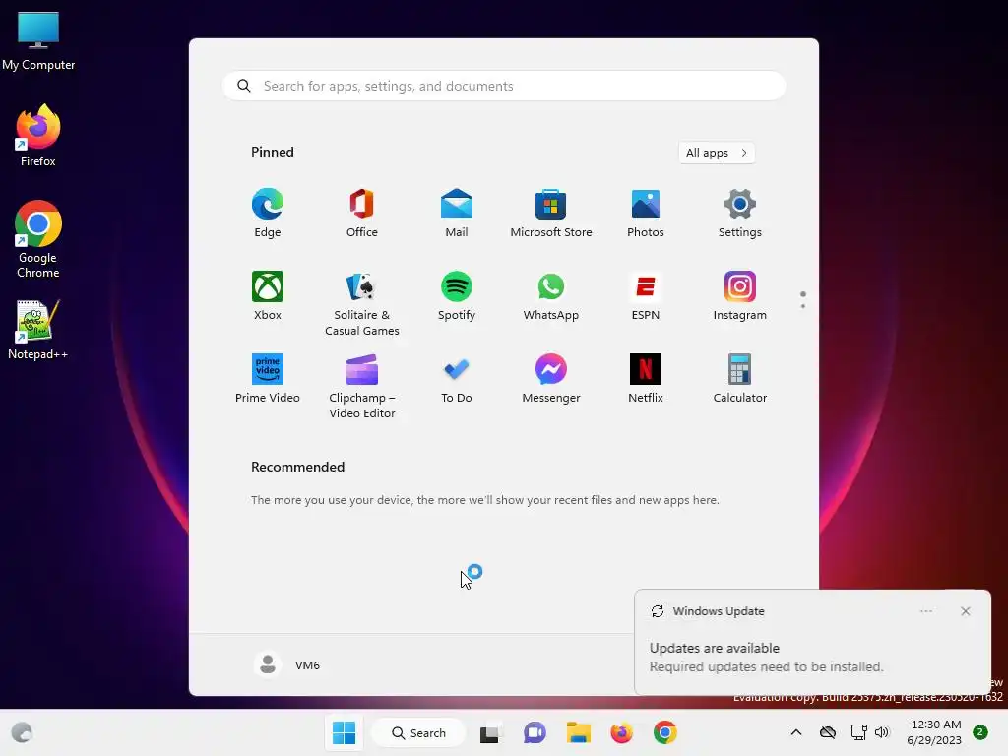Image resolution: width=1008 pixels, height=756 pixels.
Task: Open Settings from the Start menu
Action: (740, 214)
